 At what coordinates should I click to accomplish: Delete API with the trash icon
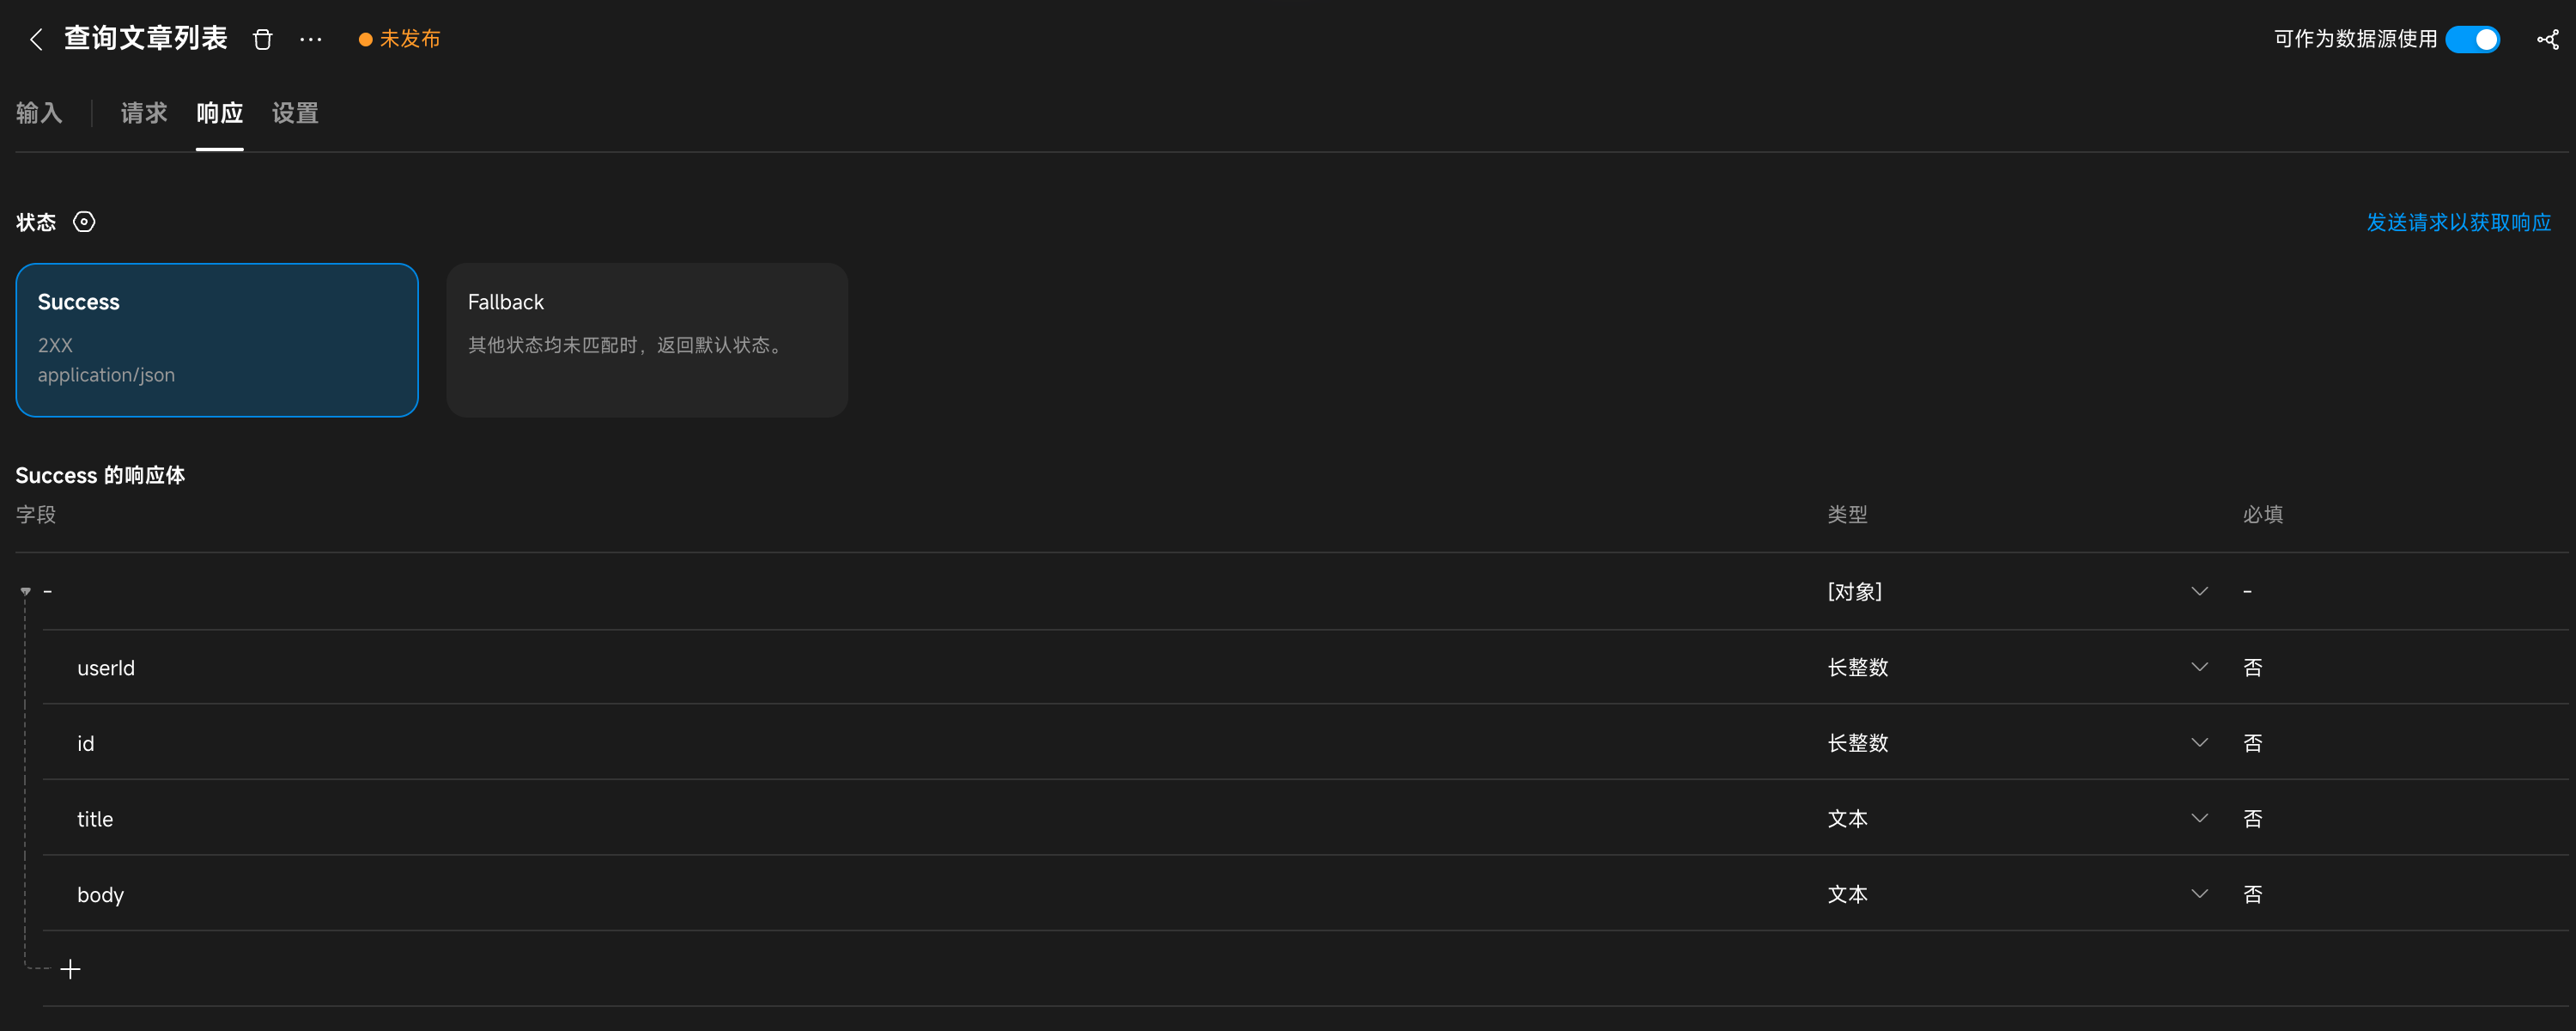[x=262, y=39]
